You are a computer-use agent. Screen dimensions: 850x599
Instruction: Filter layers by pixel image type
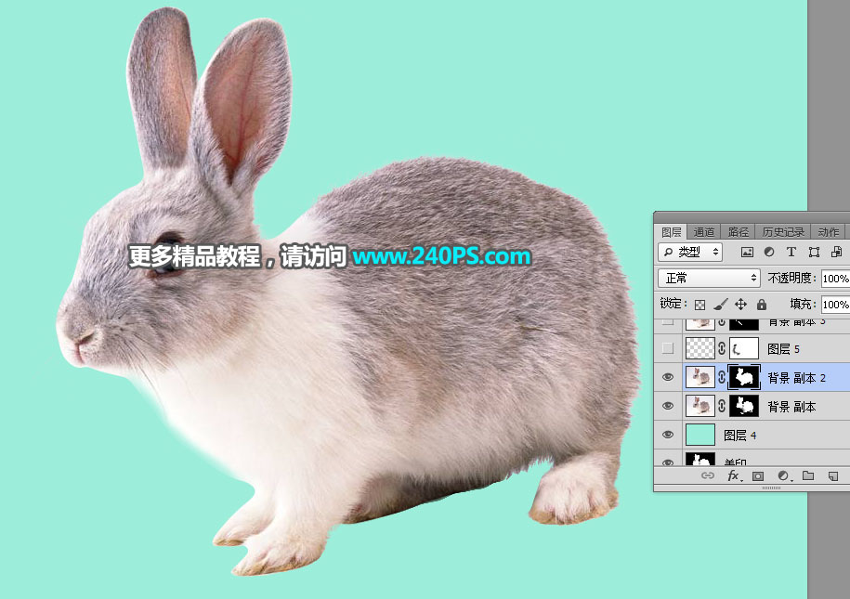point(747,252)
